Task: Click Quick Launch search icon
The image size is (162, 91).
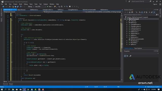Action: 150,1
